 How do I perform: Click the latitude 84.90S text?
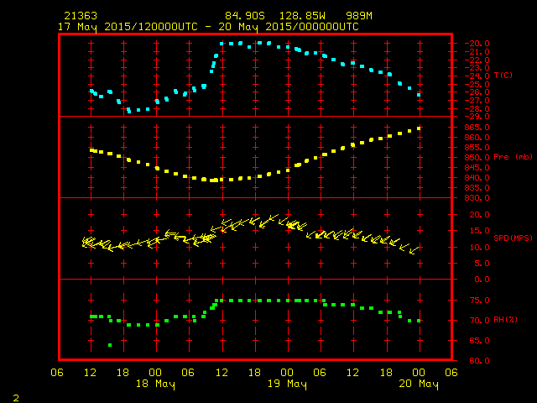[x=245, y=16]
